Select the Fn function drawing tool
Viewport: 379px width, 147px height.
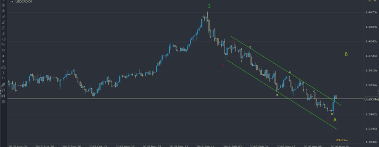tap(3, 45)
